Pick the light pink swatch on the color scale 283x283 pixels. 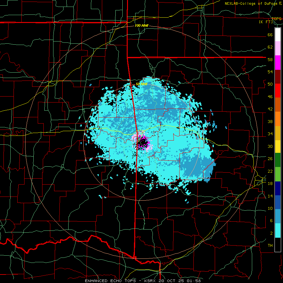click(x=278, y=48)
